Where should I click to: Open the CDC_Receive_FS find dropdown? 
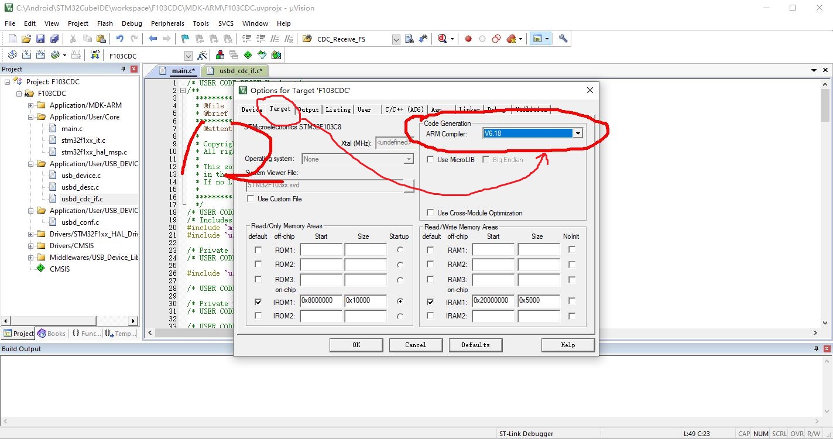[396, 39]
